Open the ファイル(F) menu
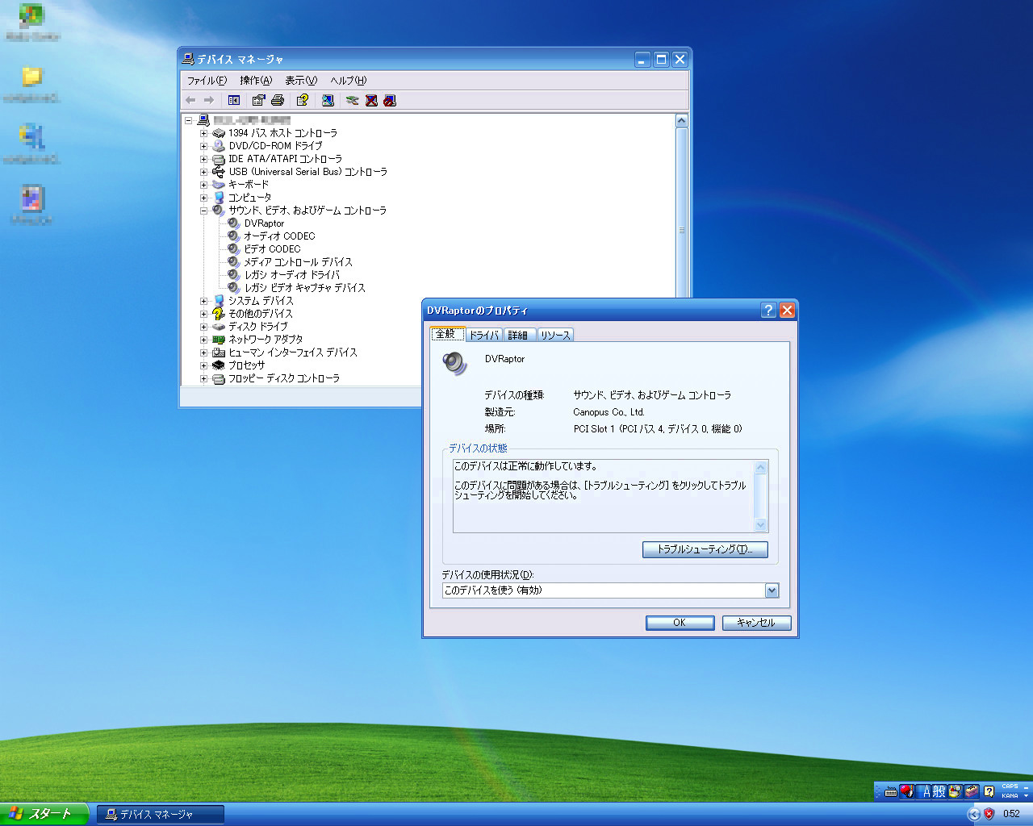1033x826 pixels. (x=207, y=81)
